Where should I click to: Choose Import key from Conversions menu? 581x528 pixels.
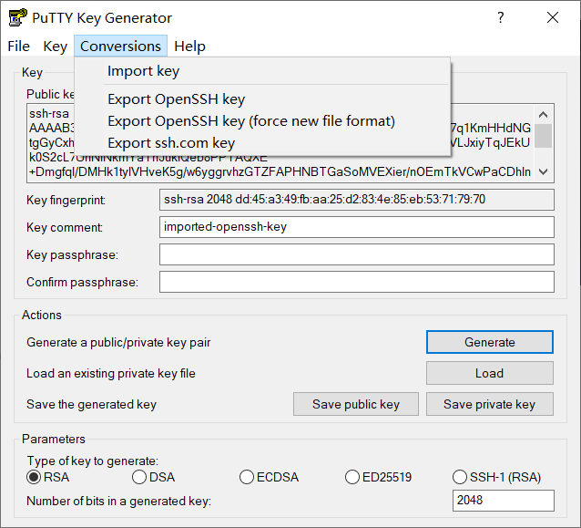click(x=262, y=71)
